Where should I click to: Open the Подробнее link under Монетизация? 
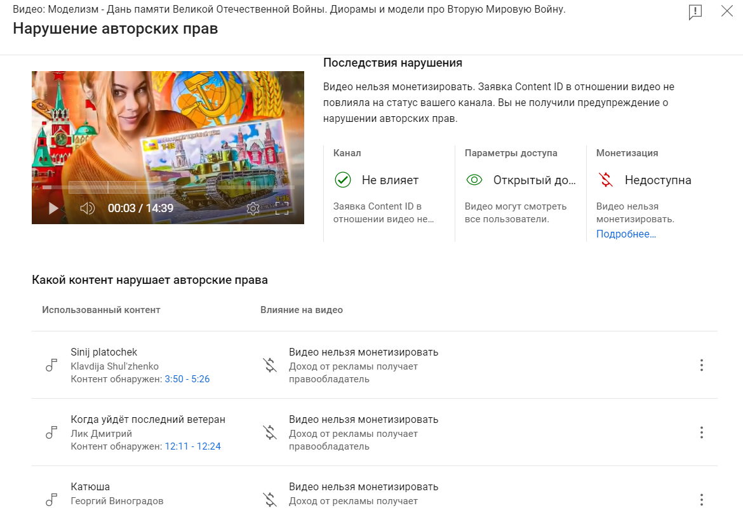[626, 234]
